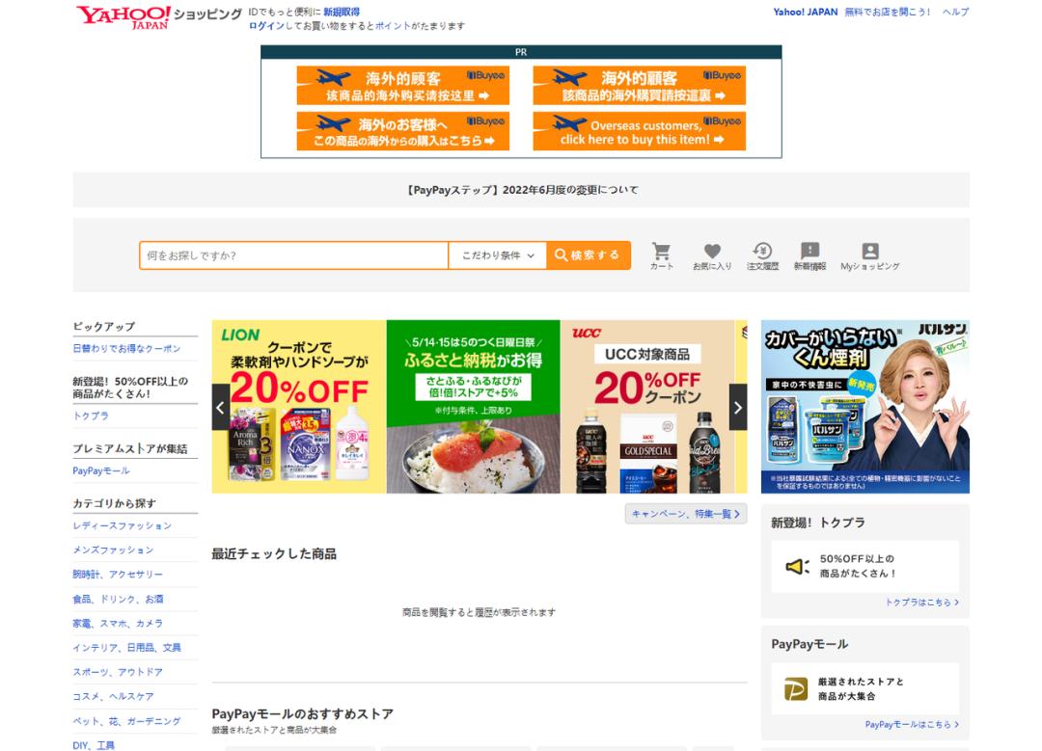Image resolution: width=1042 pixels, height=751 pixels.
Task: Open the キャンペーン、特集一覧 button
Action: [x=686, y=514]
